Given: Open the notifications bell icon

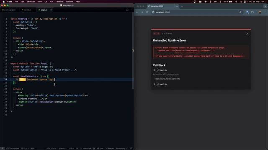Looking at the screenshot, I should click(131, 148).
